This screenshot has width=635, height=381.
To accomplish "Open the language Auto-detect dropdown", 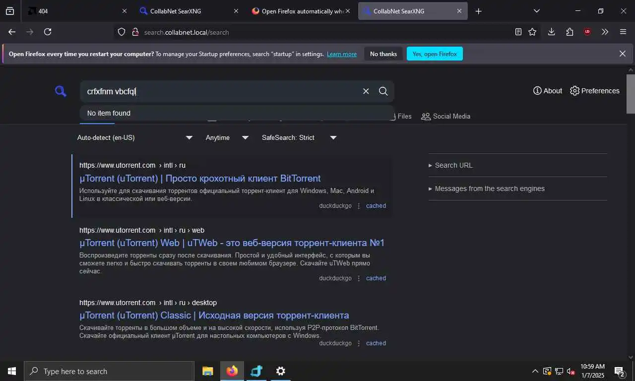I will pos(135,137).
